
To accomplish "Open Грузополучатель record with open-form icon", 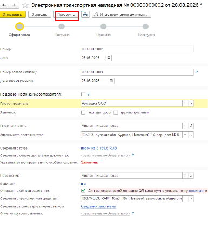I will pyautogui.click(x=191, y=126).
